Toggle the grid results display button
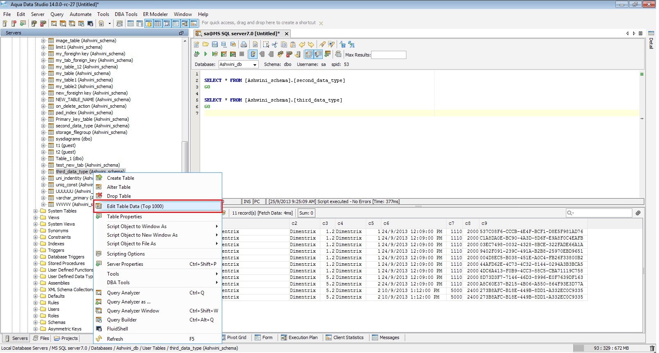The height and width of the screenshot is (353, 659). coord(309,54)
